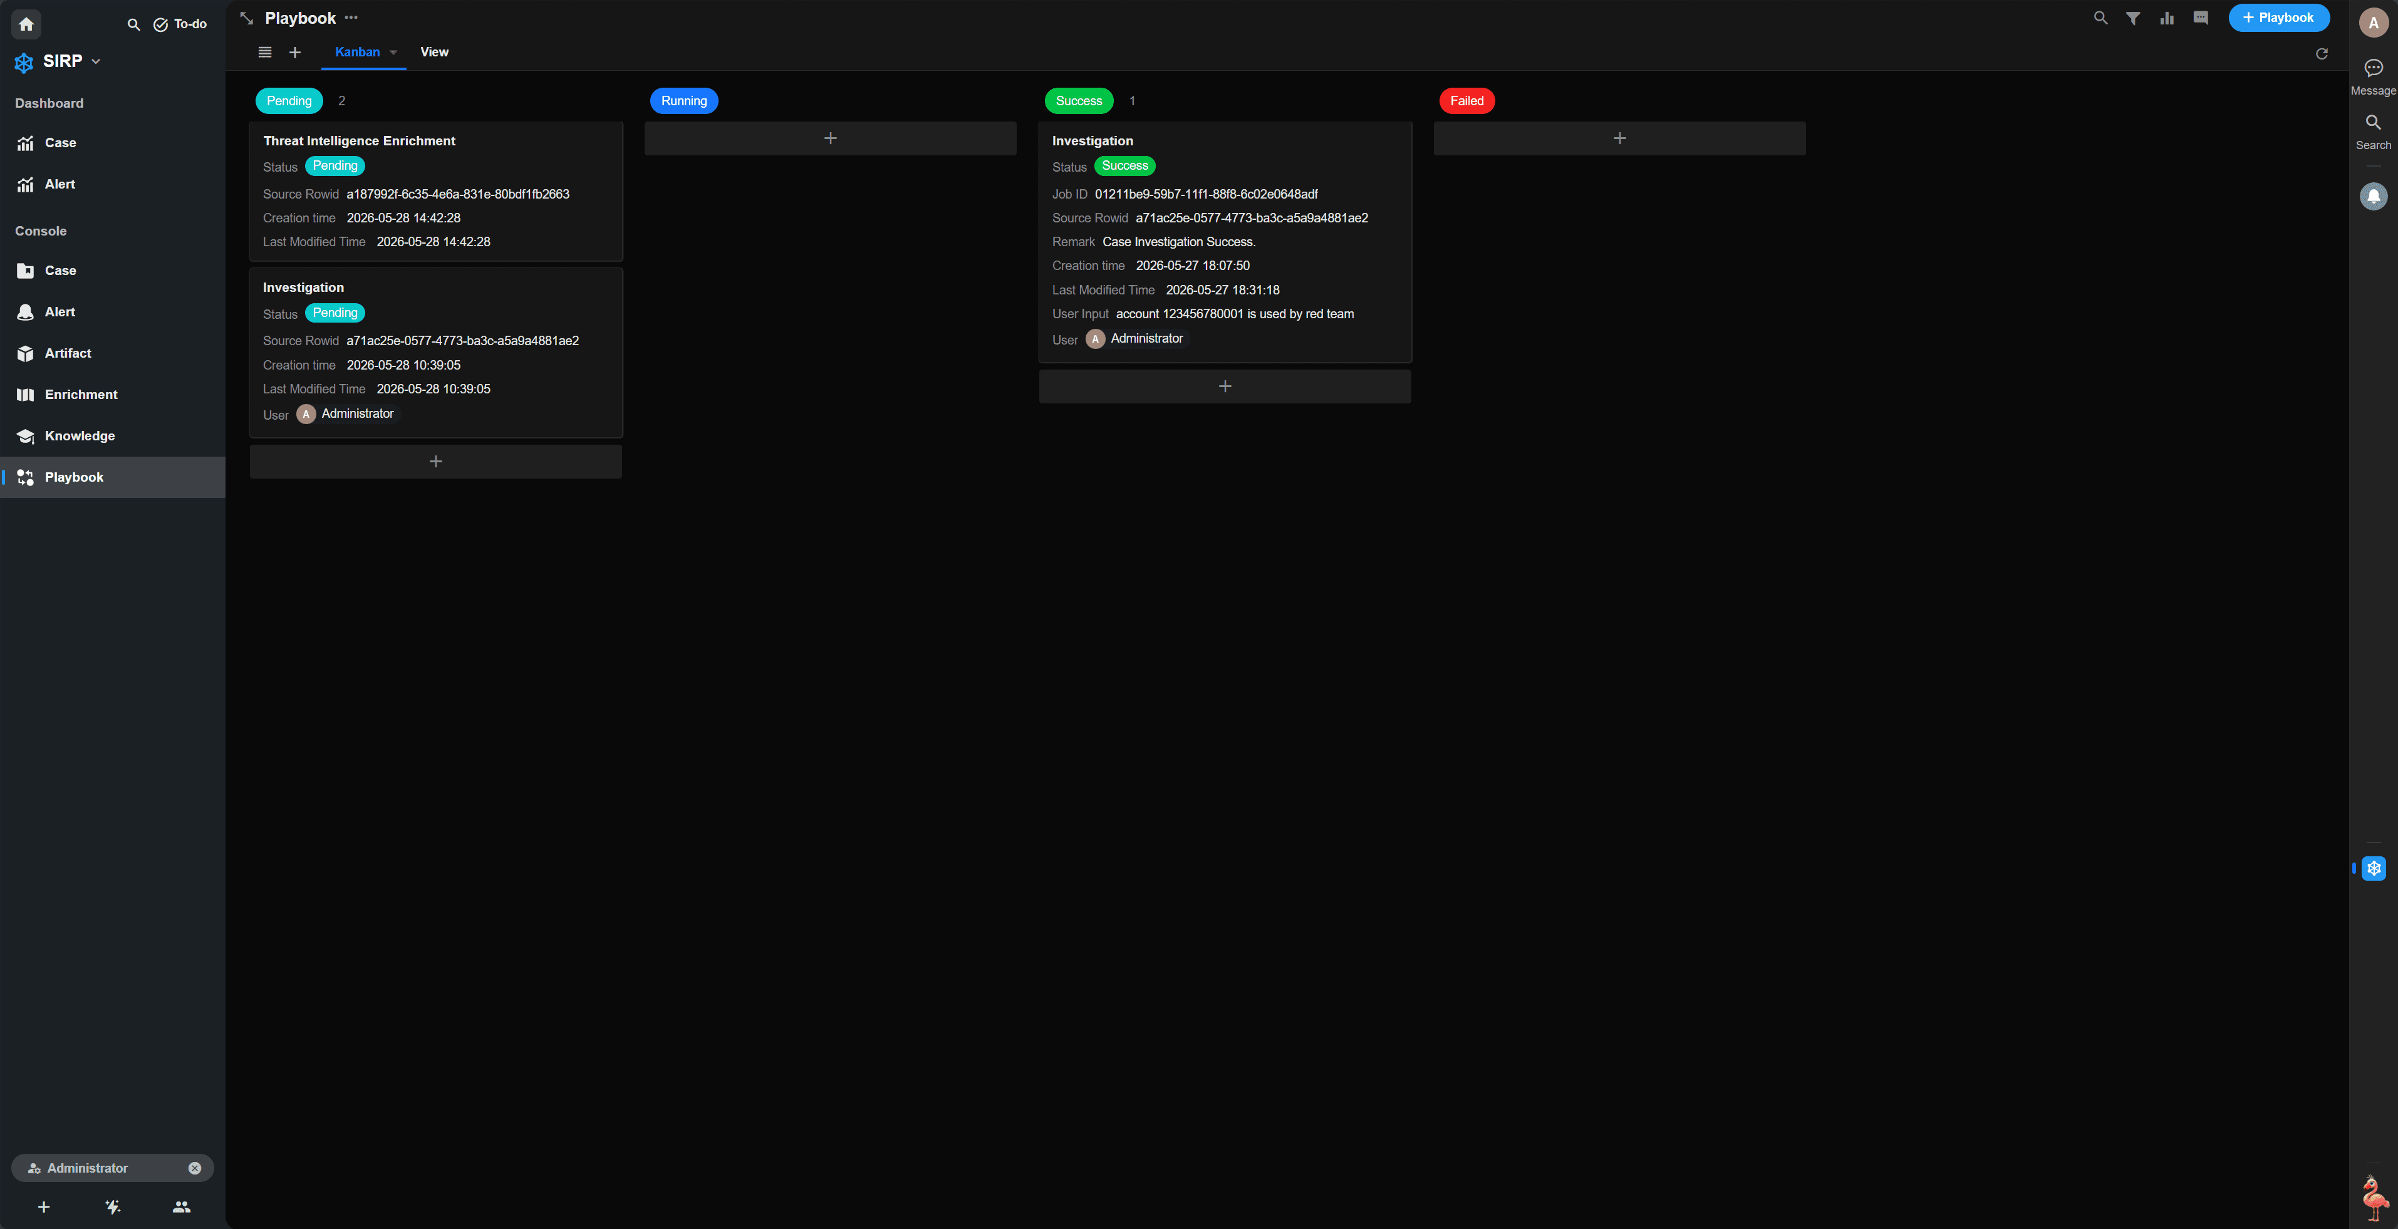Open the pending Investigation card title
The width and height of the screenshot is (2398, 1229).
tap(303, 288)
